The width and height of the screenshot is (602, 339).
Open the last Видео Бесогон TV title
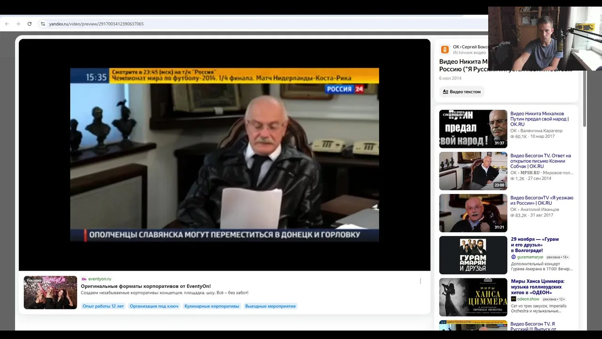tap(533, 326)
